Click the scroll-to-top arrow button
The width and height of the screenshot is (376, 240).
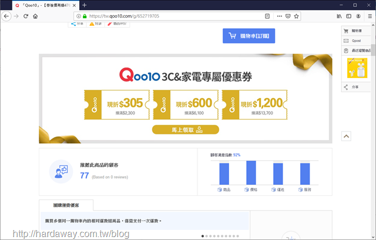(346, 136)
